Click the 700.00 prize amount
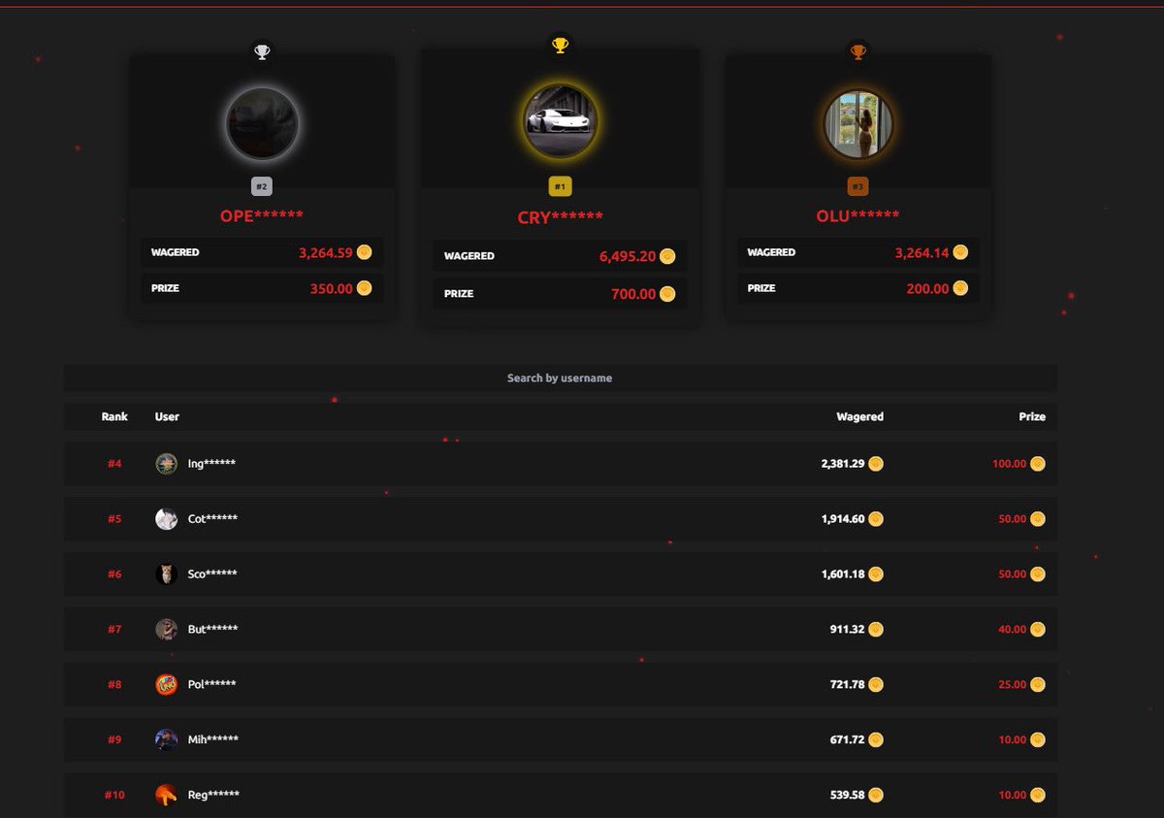Screen dimensions: 1164x818 pos(633,294)
